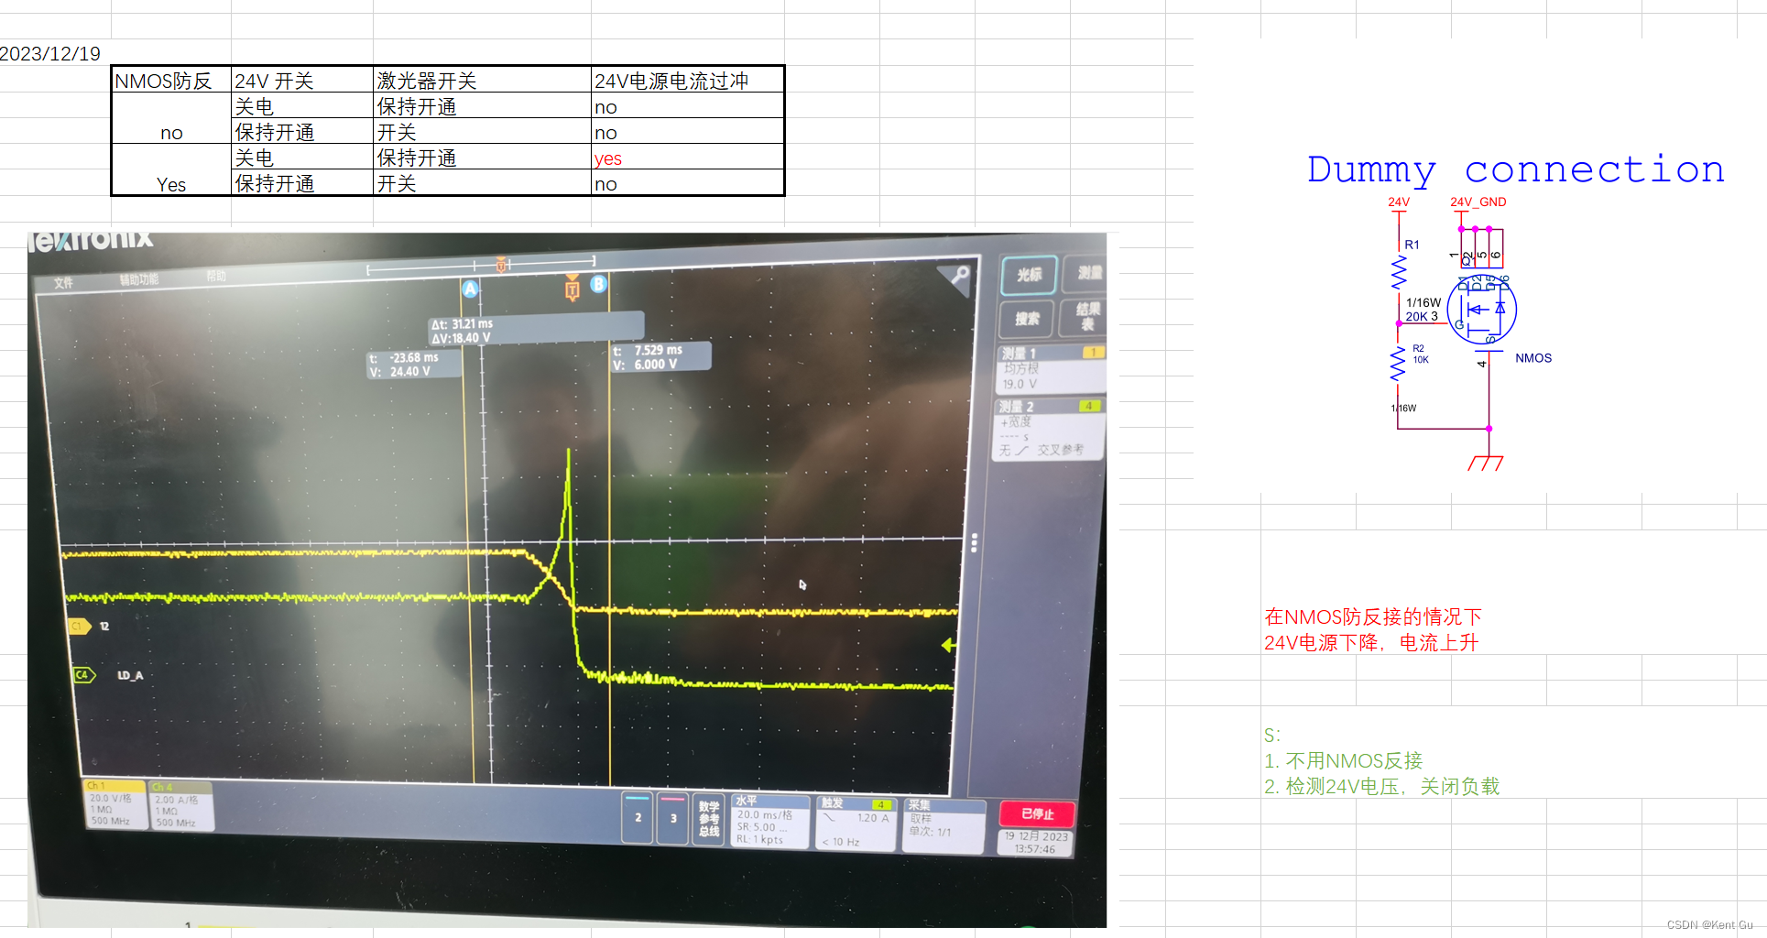Select resistor R1 in the schematic
Viewport: 1767px width, 938px height.
1399,270
